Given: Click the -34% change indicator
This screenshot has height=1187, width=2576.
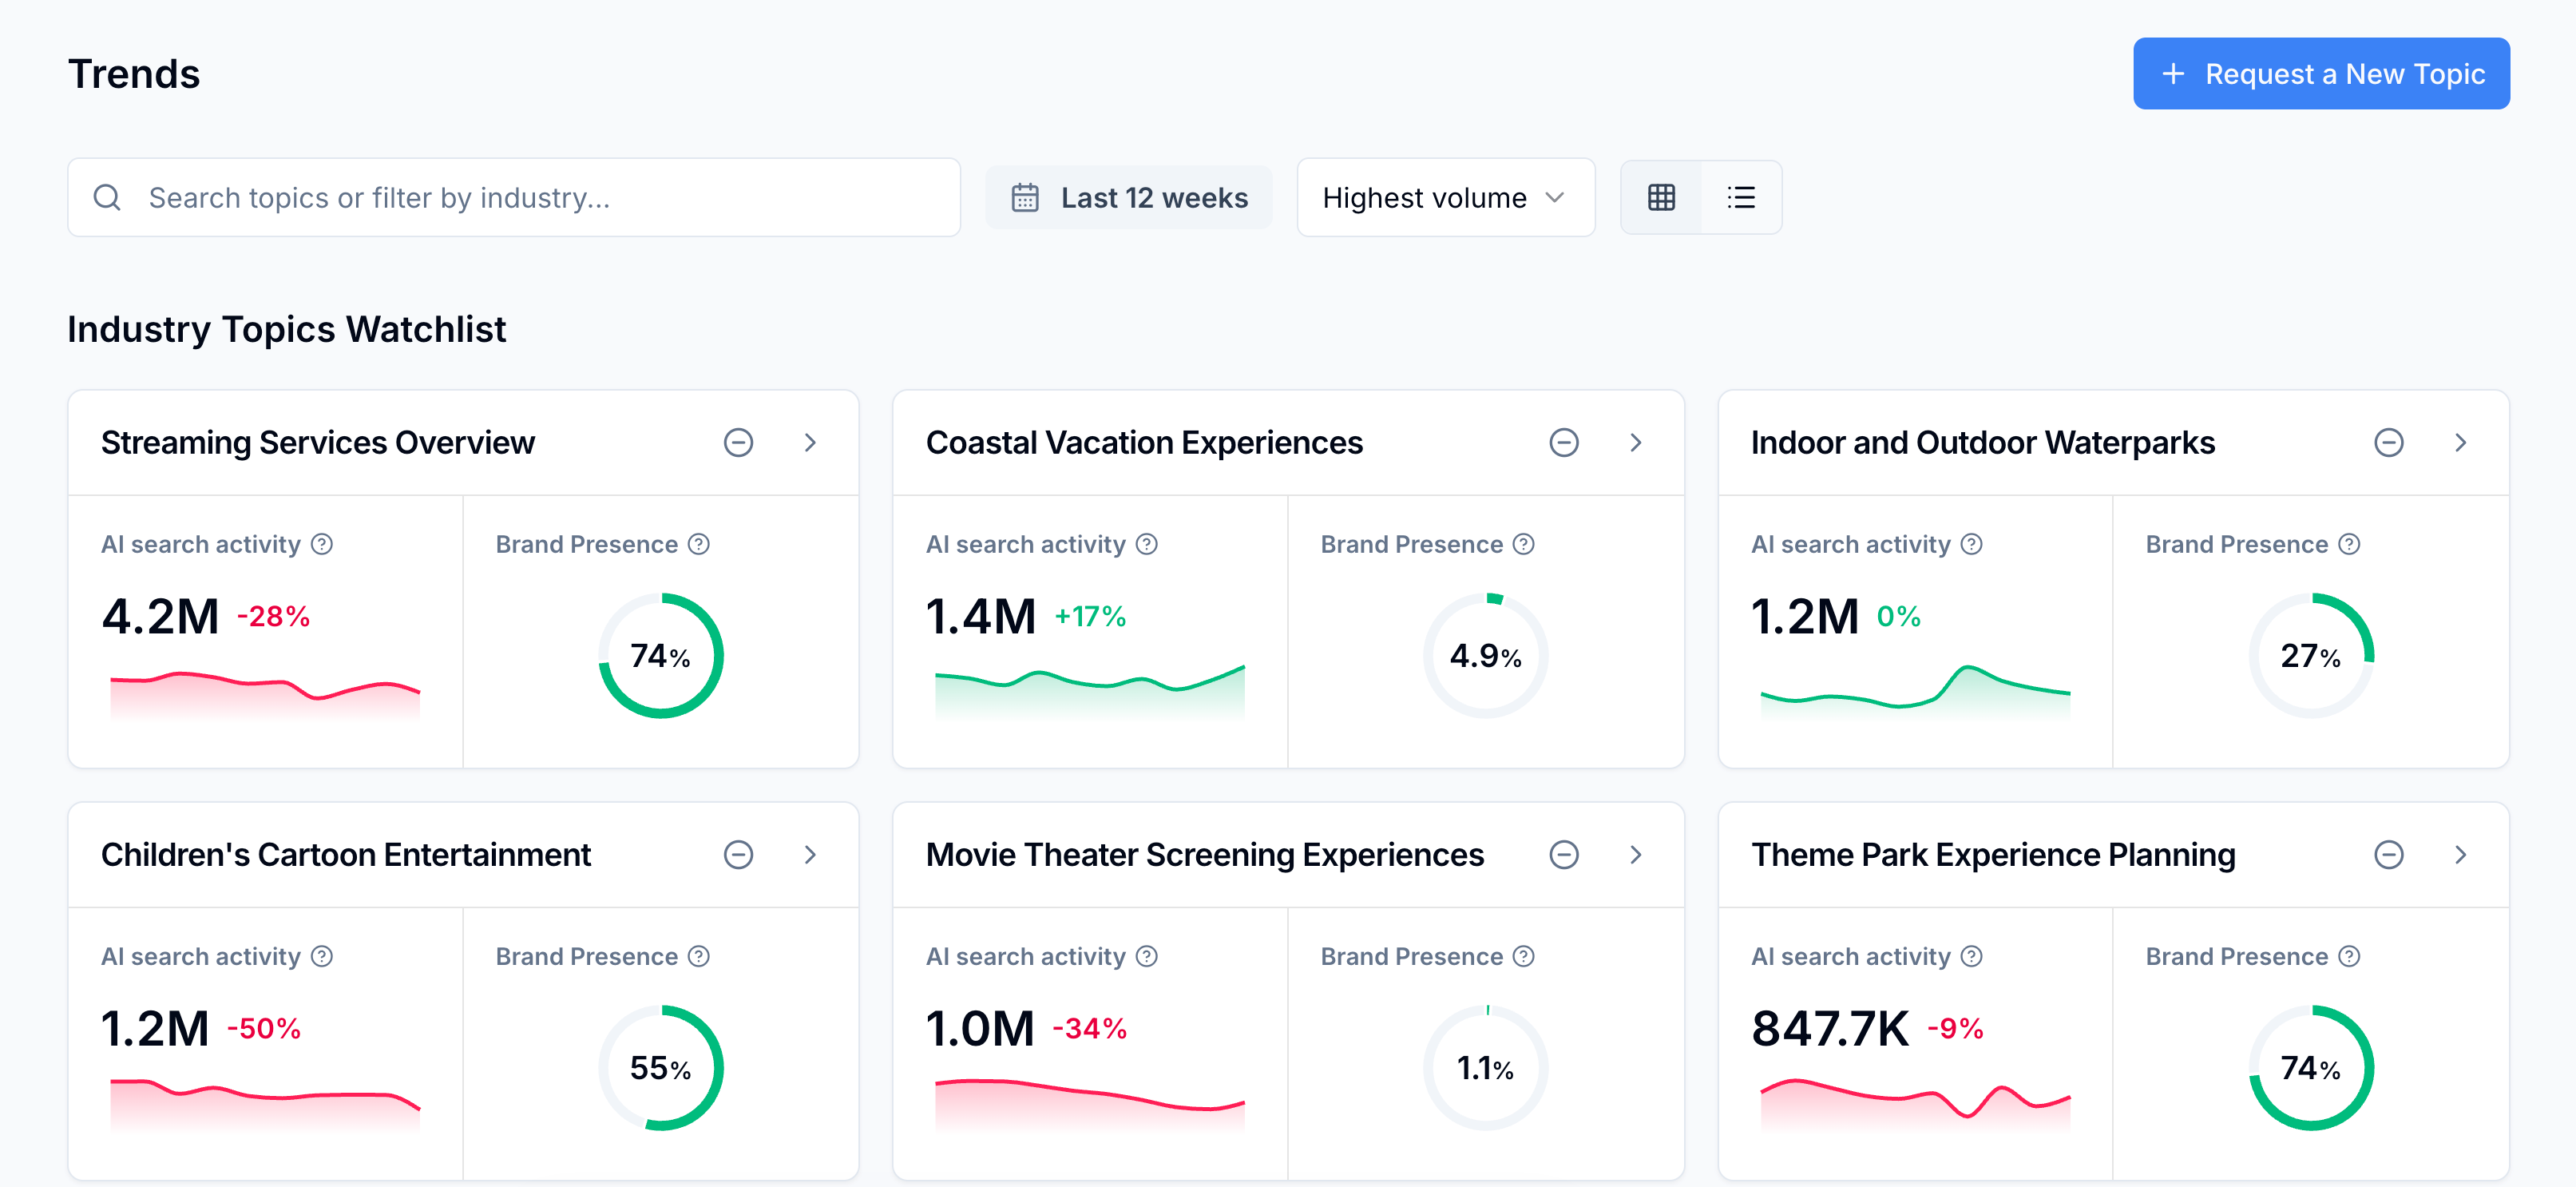Looking at the screenshot, I should (1089, 1029).
